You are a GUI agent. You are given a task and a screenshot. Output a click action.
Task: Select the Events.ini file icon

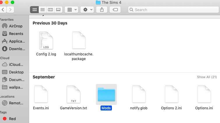pos(41,94)
